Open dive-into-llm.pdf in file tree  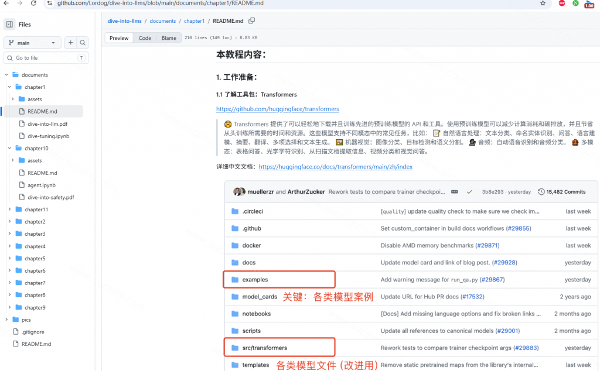tap(47, 124)
